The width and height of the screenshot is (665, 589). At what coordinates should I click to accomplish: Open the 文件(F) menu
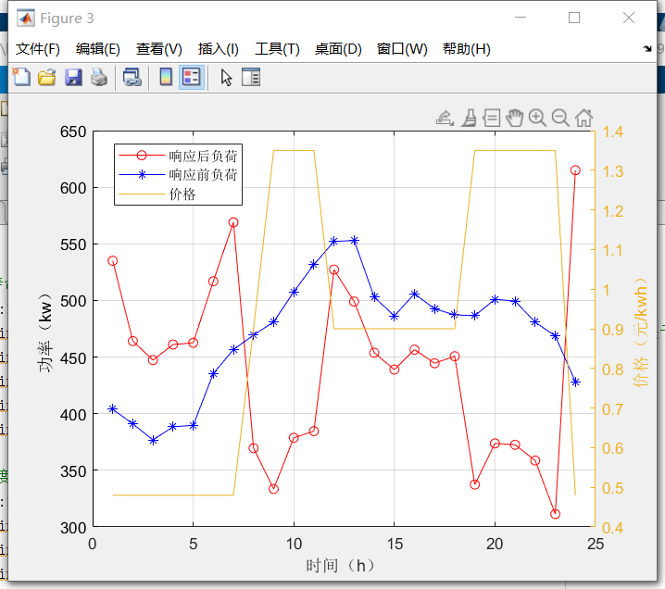[38, 49]
